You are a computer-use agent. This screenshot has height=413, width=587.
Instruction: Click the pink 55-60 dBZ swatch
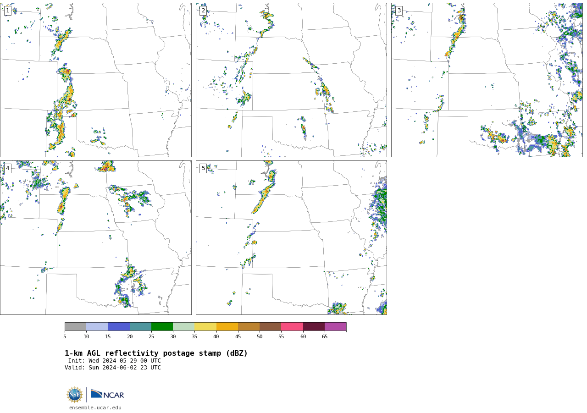[x=292, y=327]
